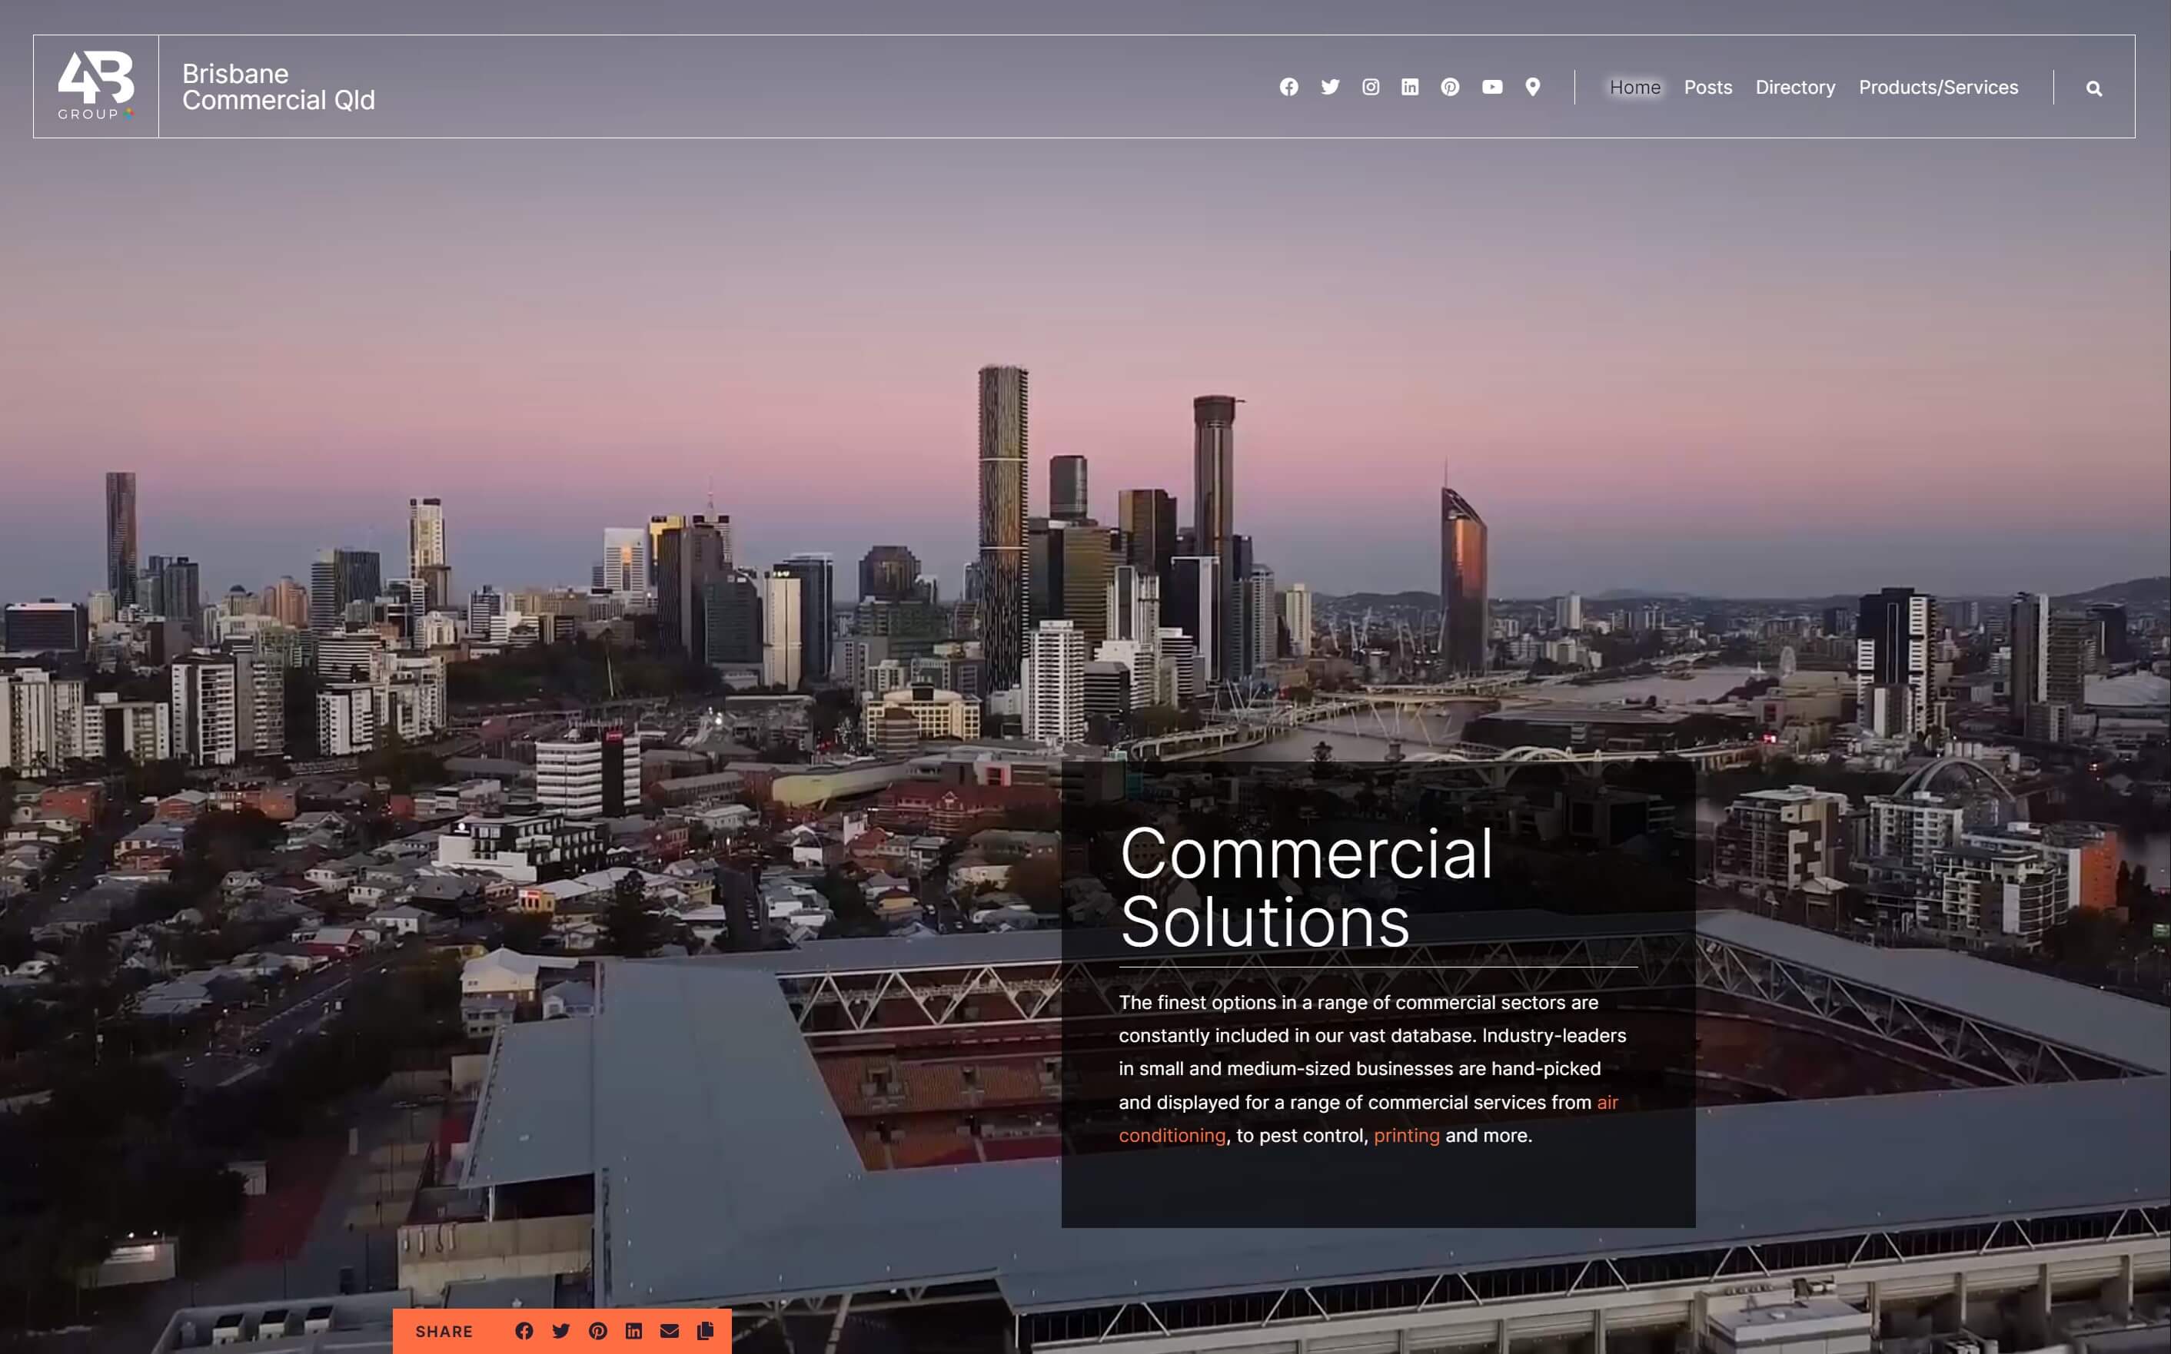The height and width of the screenshot is (1354, 2171).
Task: Click Brisbane Commercial Qld site title
Action: [278, 87]
